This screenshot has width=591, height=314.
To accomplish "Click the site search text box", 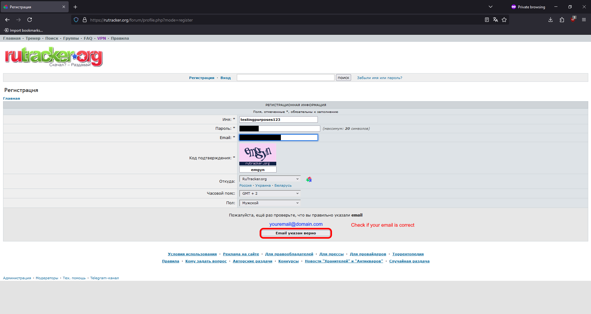I will pyautogui.click(x=285, y=78).
